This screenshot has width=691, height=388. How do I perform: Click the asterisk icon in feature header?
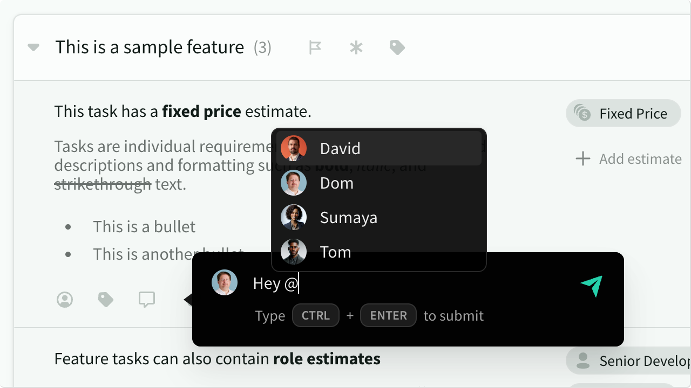point(356,47)
